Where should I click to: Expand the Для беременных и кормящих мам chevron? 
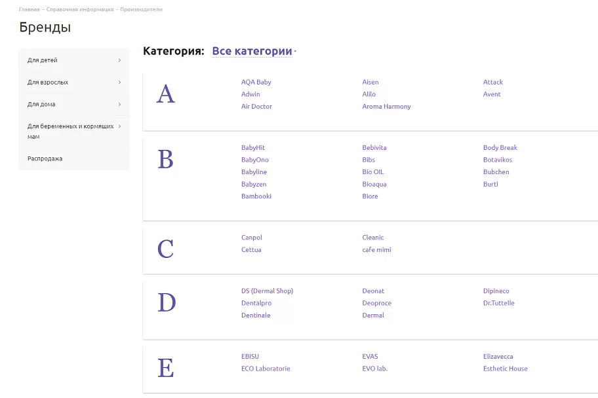119,126
